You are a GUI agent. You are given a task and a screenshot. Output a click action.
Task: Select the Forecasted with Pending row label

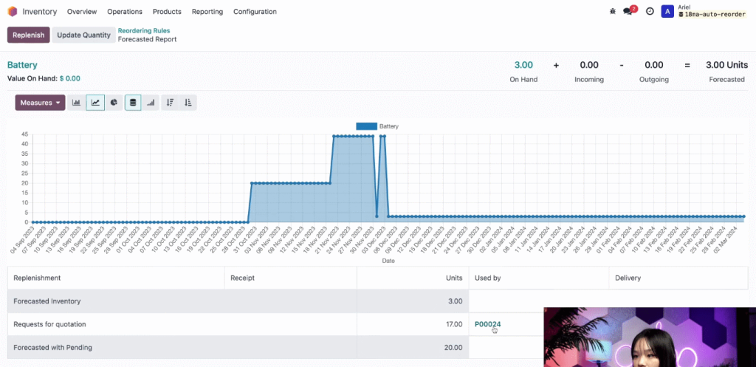[52, 347]
